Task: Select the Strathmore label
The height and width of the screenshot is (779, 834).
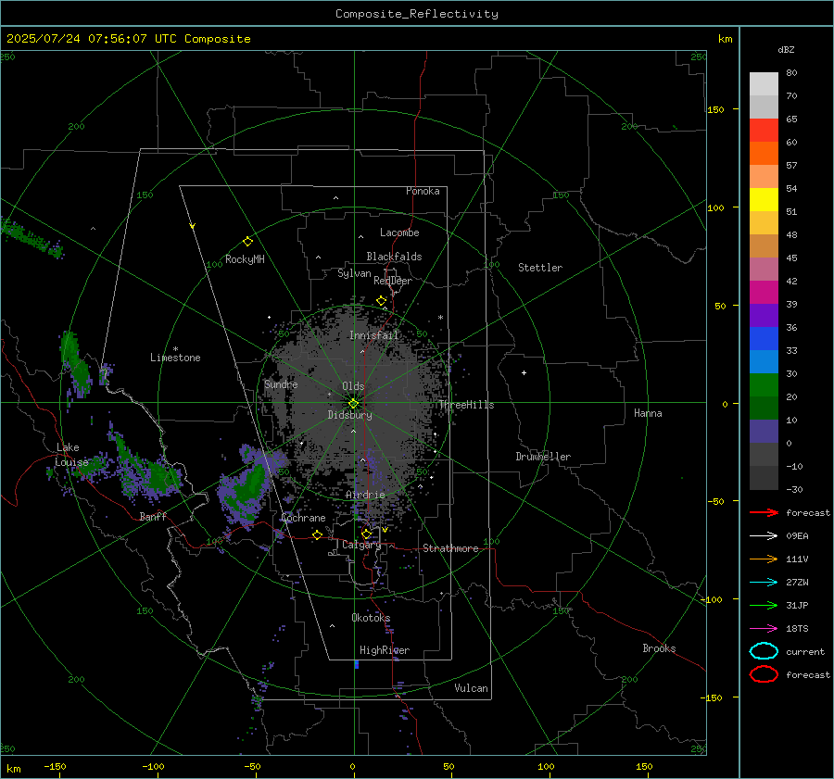Action: (450, 548)
